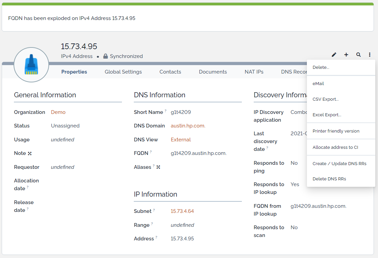Switch to the Global Settings tab

(123, 72)
